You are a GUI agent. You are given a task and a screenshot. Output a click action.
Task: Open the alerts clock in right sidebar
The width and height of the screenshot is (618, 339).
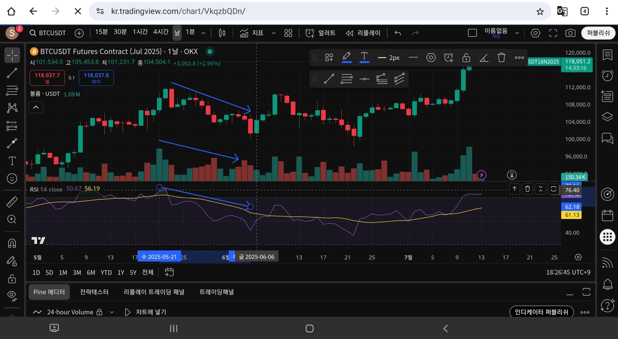pos(607,76)
